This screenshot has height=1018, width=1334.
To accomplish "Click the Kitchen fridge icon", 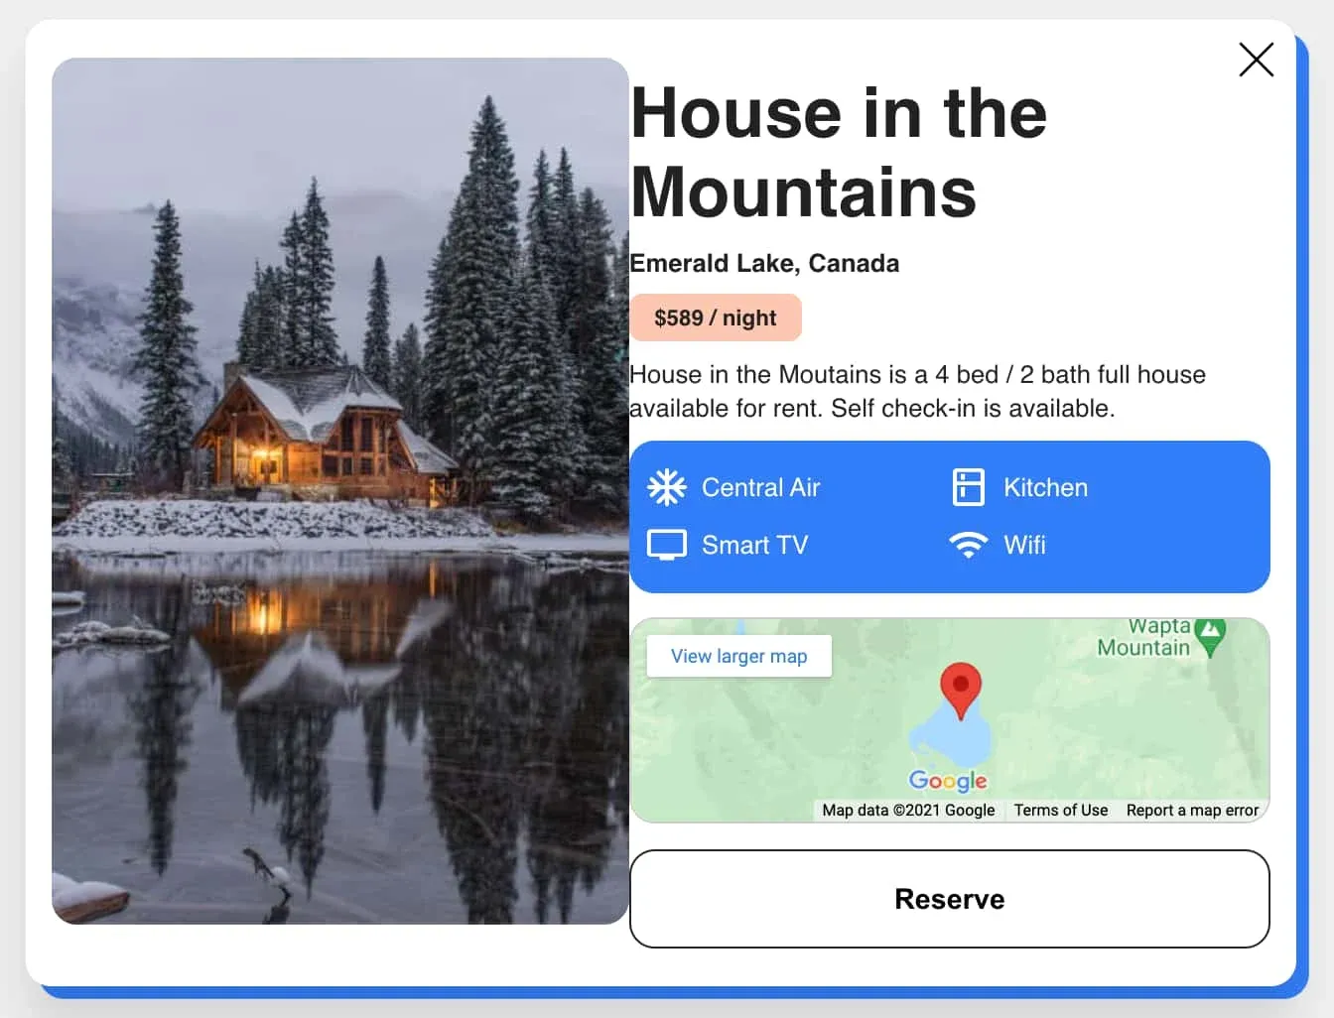I will 968,487.
